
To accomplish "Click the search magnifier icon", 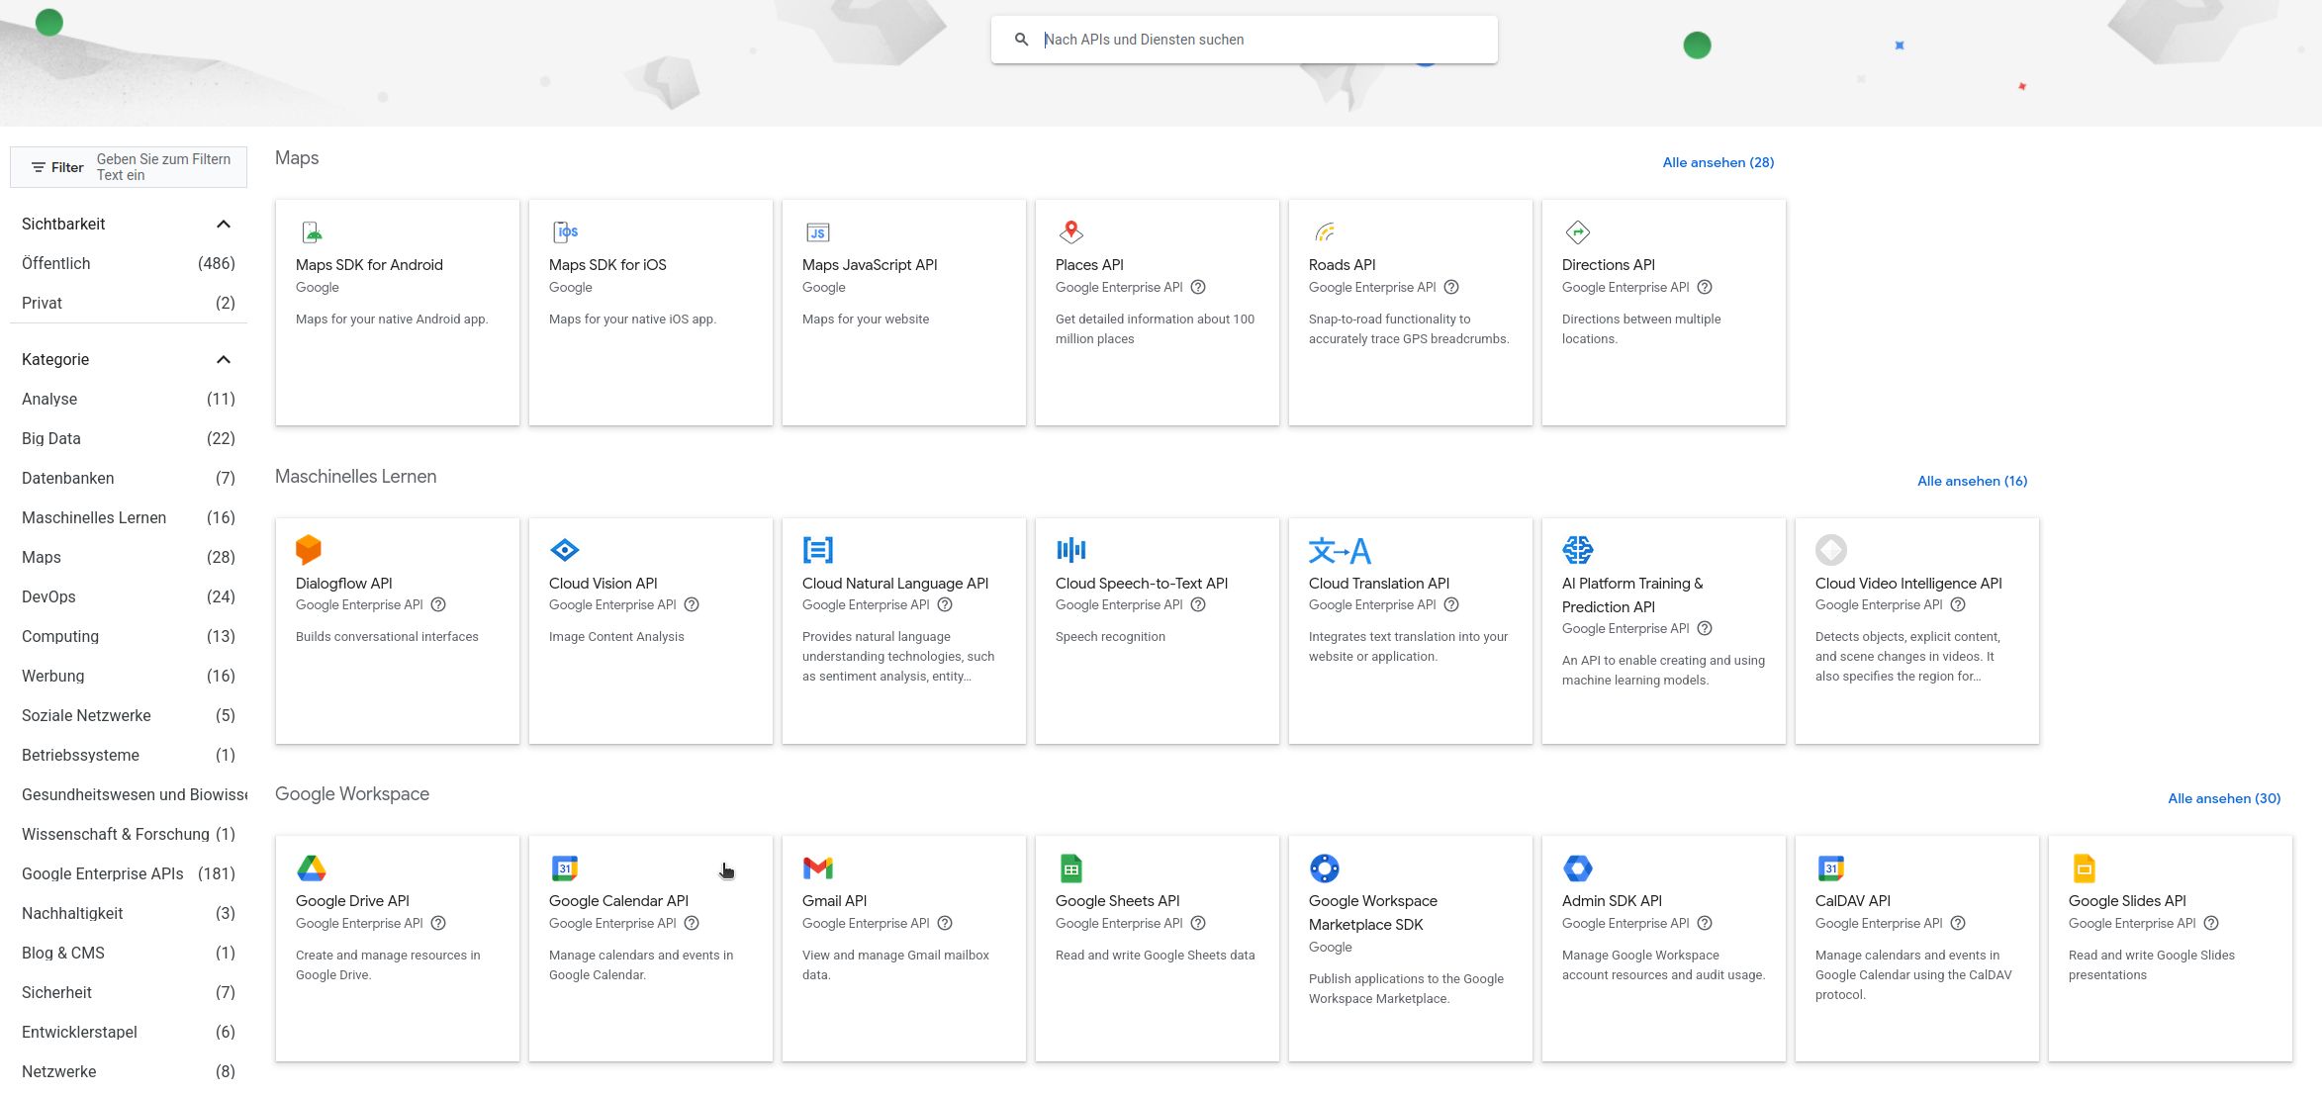I will point(1022,40).
